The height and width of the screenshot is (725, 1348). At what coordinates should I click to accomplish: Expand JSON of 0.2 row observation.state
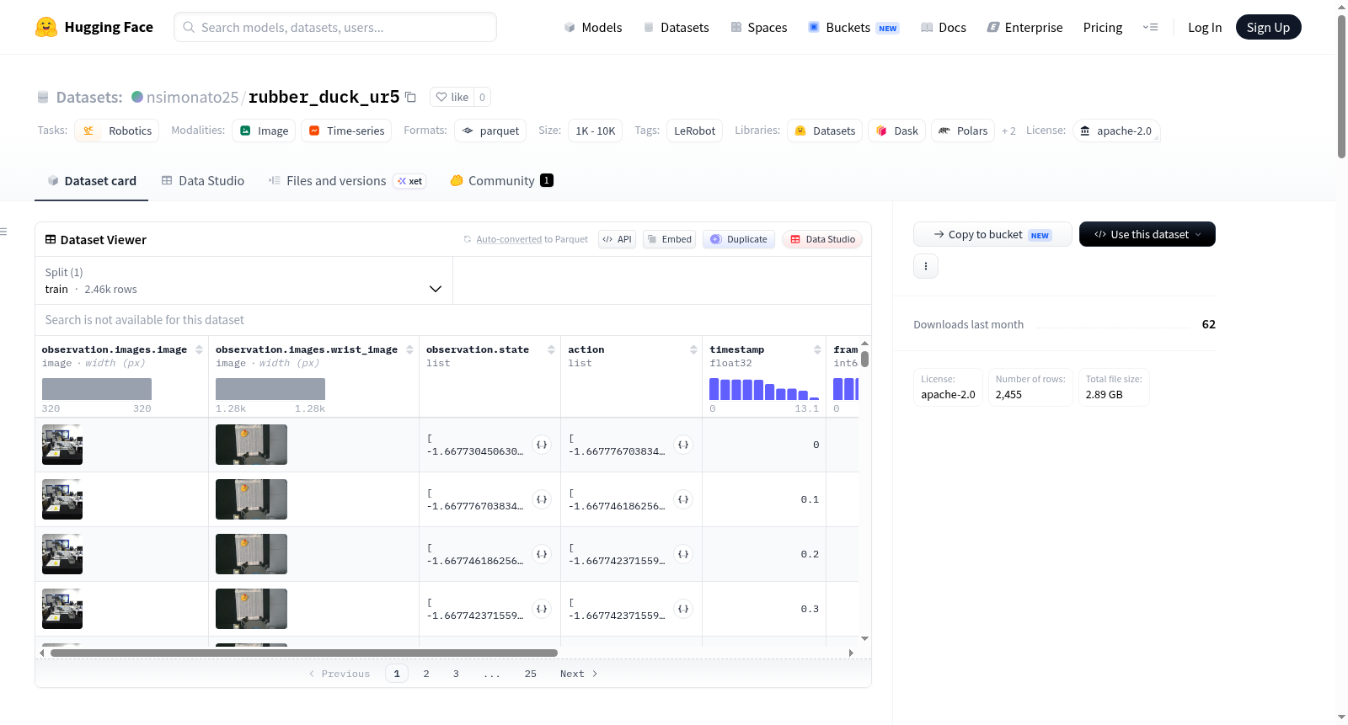[x=542, y=554]
